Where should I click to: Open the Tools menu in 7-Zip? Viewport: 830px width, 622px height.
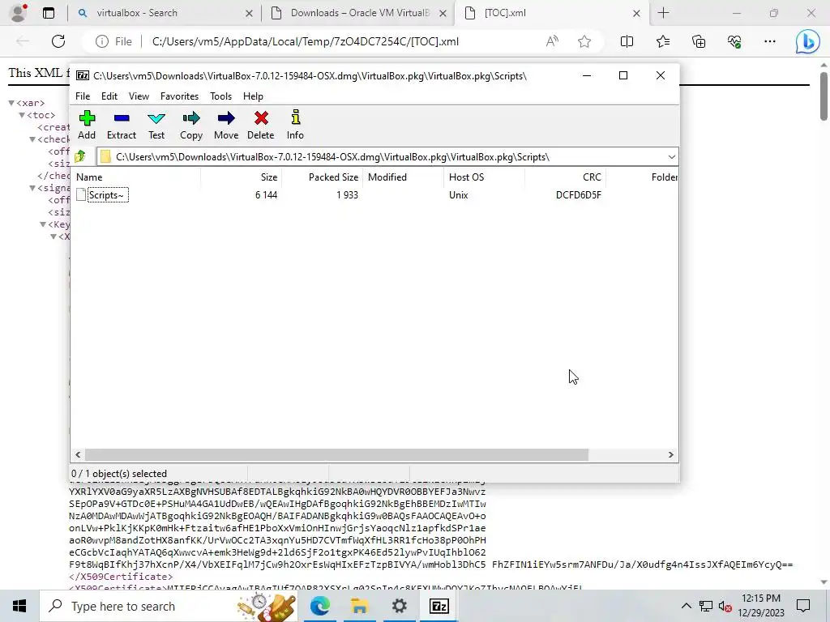tap(220, 96)
